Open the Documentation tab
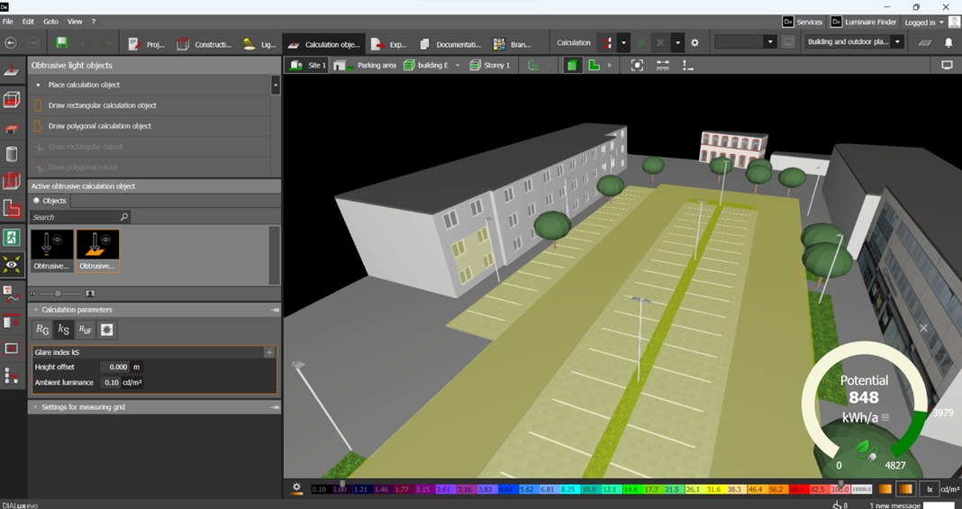 [451, 44]
